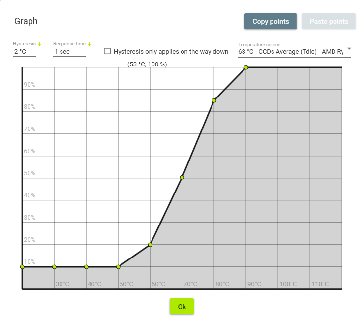Click the Response time field showing 1 sec

coord(69,52)
